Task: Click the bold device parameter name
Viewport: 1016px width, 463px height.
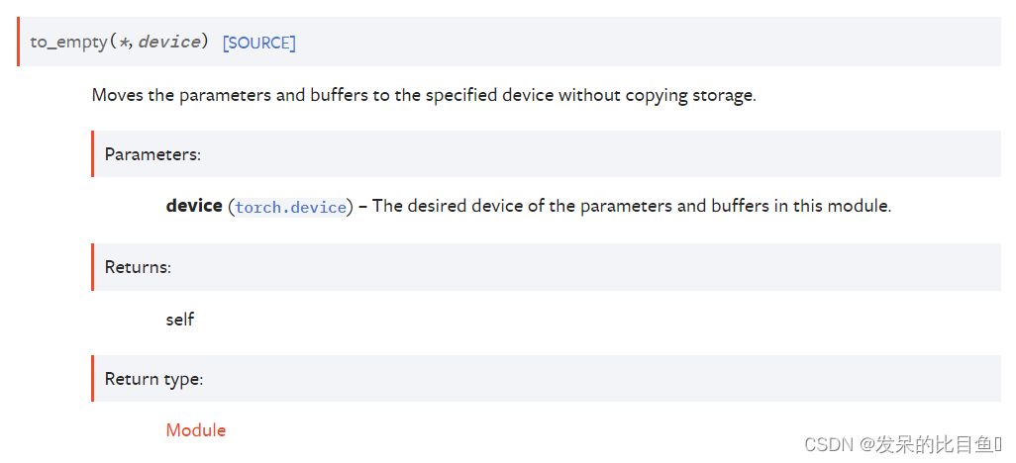Action: (194, 207)
